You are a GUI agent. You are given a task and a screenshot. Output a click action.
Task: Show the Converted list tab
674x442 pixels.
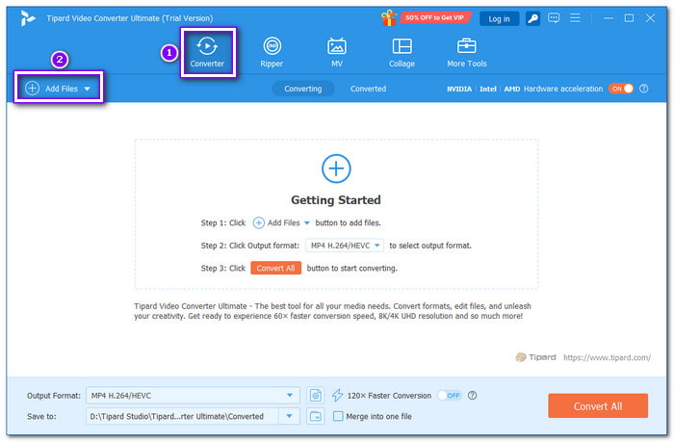tap(368, 89)
